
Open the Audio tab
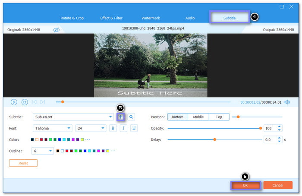[x=190, y=18]
